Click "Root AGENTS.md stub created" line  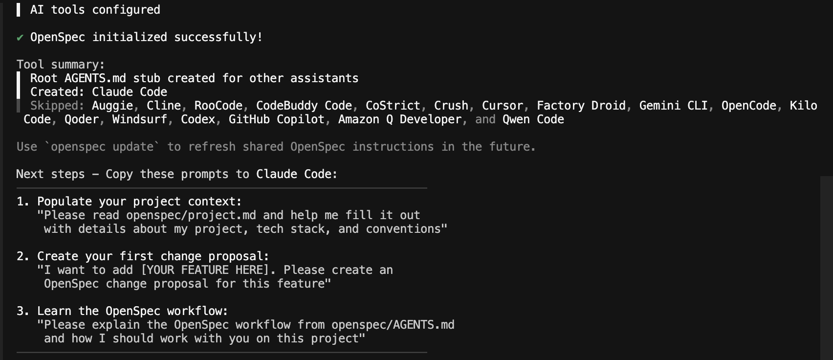(x=194, y=78)
